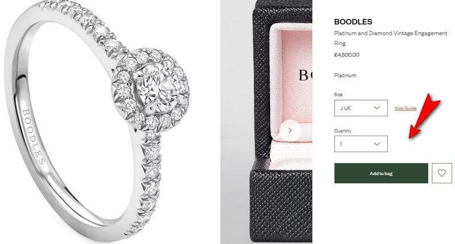Click the £4,500.00 price text
The image size is (455, 244).
[x=346, y=54]
